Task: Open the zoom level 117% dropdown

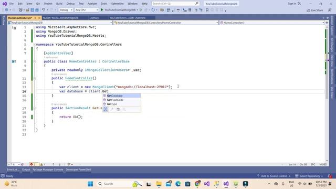Action: coord(14,164)
